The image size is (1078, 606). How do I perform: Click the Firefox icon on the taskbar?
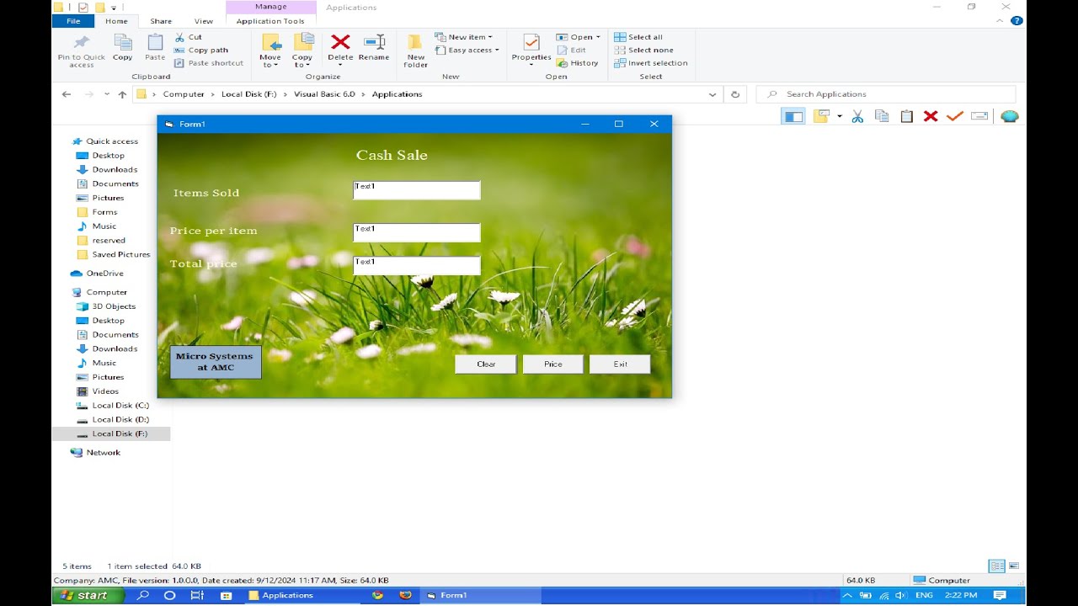coord(405,595)
